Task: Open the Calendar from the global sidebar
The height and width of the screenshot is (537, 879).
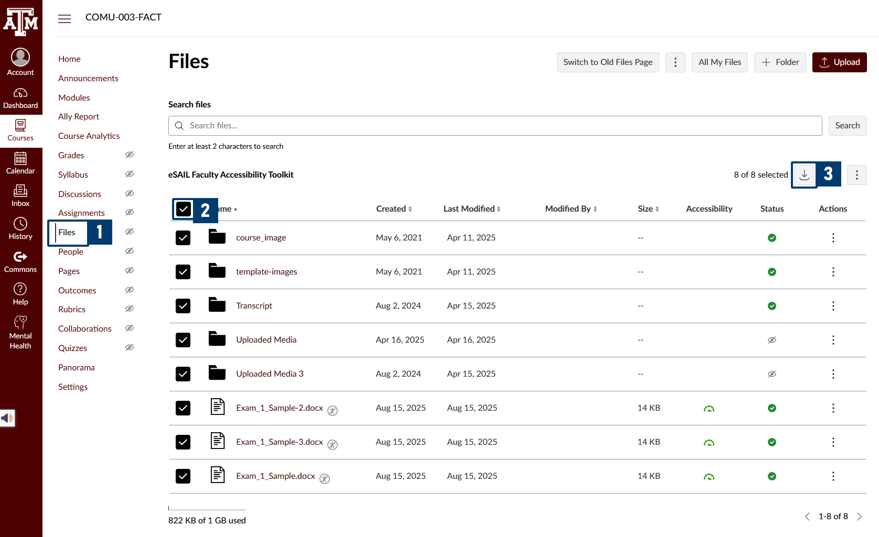Action: [x=20, y=162]
